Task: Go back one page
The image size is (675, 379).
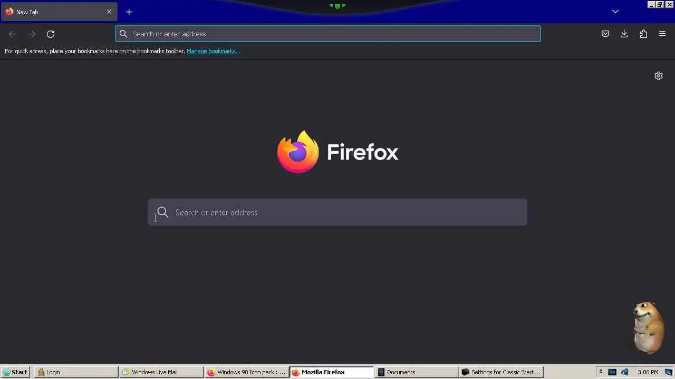Action: (x=13, y=34)
